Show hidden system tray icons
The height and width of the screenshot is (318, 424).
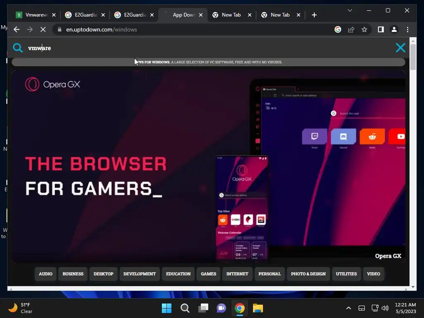pyautogui.click(x=349, y=308)
